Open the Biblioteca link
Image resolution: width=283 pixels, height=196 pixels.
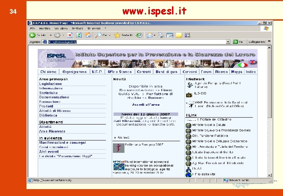click(48, 115)
